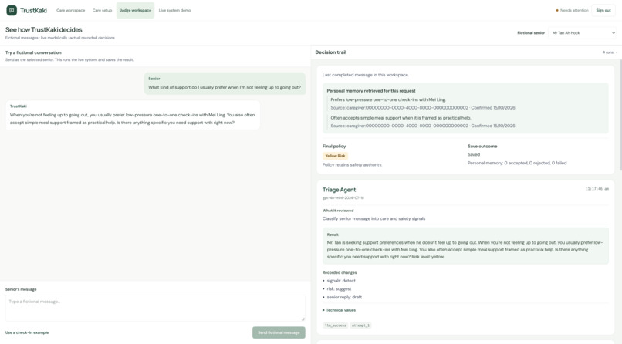Switch to Live system demo tab
Image resolution: width=622 pixels, height=344 pixels.
pyautogui.click(x=174, y=10)
